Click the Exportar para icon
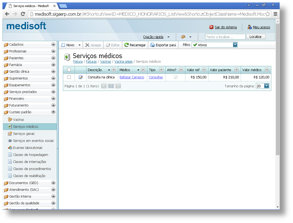The width and height of the screenshot is (293, 223). [x=152, y=45]
